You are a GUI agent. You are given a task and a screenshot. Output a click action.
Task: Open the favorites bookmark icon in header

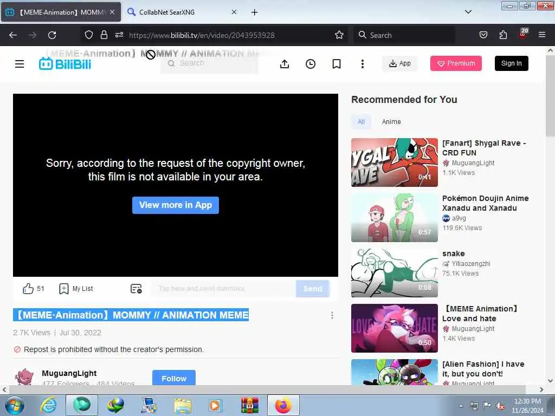(337, 64)
